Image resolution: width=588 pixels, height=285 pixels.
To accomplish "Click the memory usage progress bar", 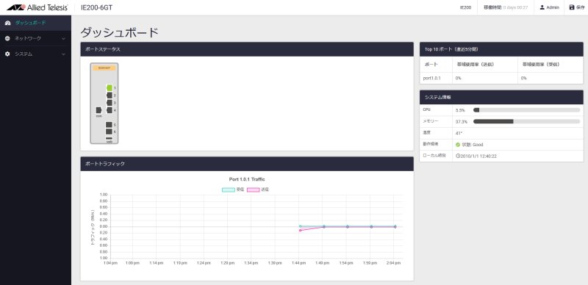I will click(x=526, y=121).
